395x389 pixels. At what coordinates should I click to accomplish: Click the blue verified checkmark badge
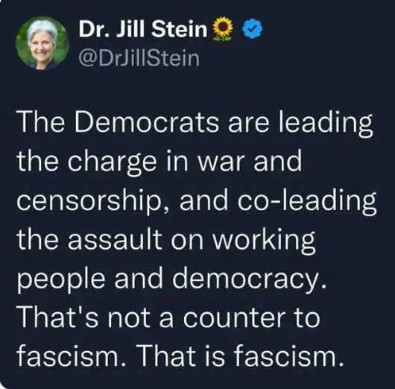pos(252,30)
